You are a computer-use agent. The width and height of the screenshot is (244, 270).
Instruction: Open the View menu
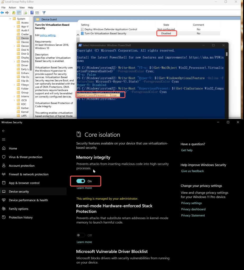click(22, 8)
